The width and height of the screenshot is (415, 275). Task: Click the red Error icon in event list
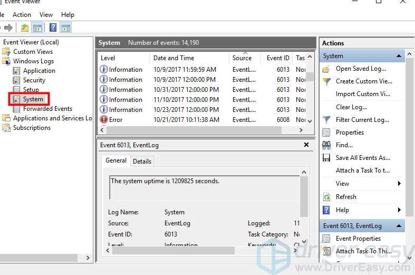(x=104, y=119)
